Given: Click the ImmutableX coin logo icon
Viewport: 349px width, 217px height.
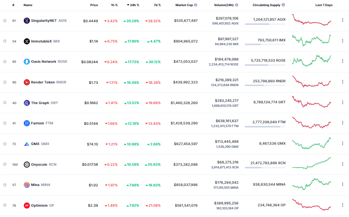Looking at the screenshot, I should point(27,41).
